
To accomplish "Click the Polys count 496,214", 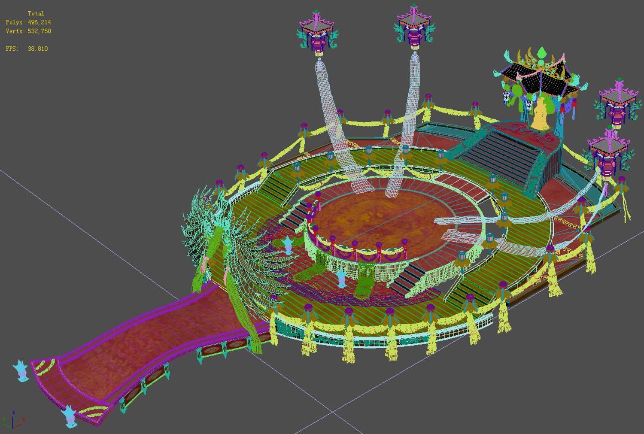I will (x=39, y=22).
